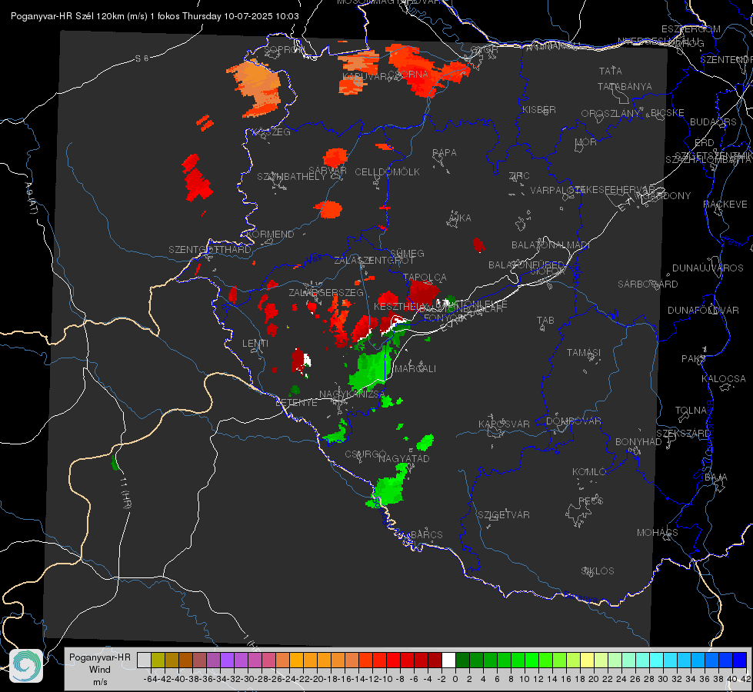This screenshot has width=753, height=692.
Task: Click the BALATONALMADI city label
Action: [x=551, y=245]
